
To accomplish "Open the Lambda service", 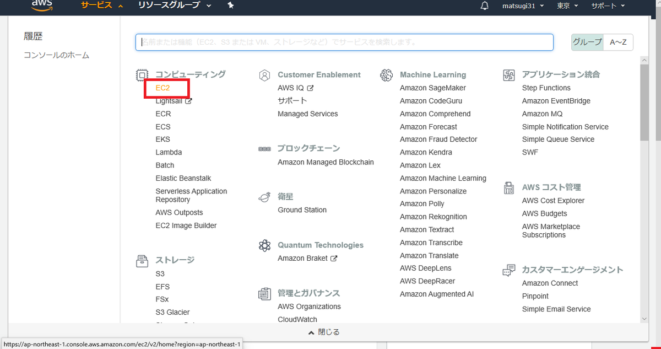I will pos(169,152).
